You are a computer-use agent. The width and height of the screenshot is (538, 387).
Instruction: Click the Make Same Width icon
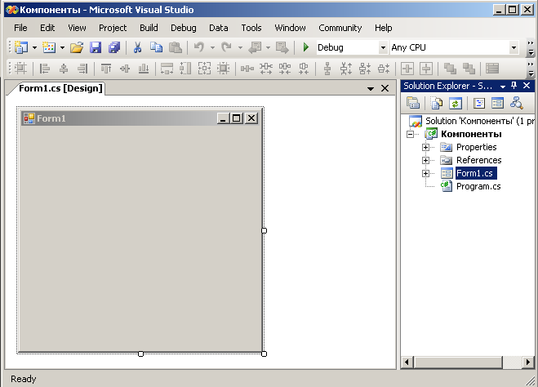[x=167, y=69]
